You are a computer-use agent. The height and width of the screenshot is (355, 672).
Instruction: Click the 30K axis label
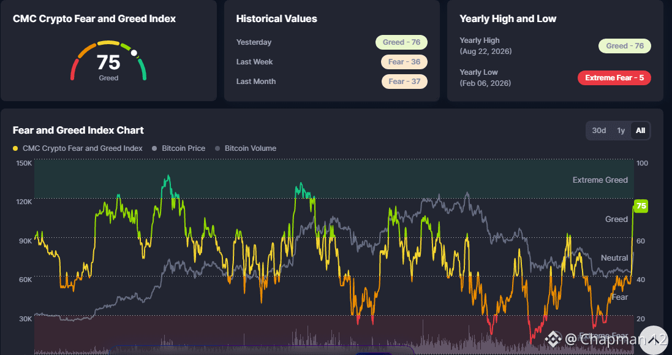(x=26, y=319)
